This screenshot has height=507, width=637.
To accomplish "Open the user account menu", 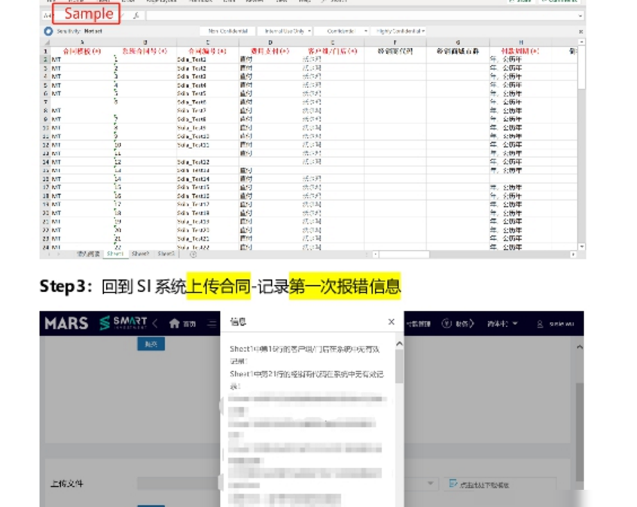I will pyautogui.click(x=556, y=324).
